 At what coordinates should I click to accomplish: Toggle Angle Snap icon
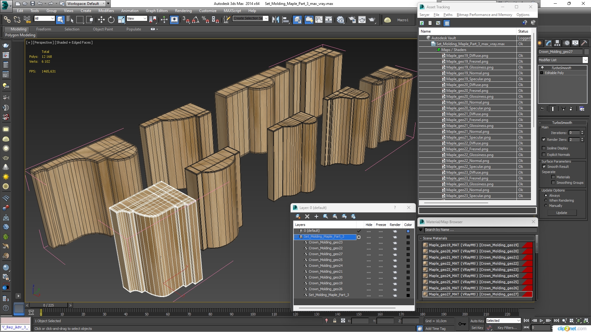coord(195,20)
